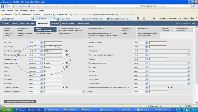This screenshot has height=112, width=198.
Task: Click the browser Back arrow button
Action: (2, 6)
